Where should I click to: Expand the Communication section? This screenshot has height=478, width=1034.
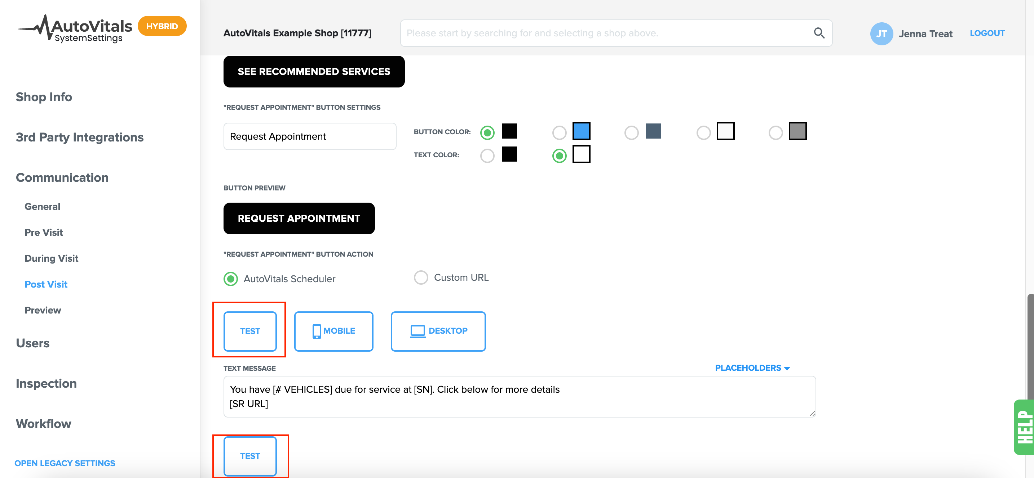[62, 177]
